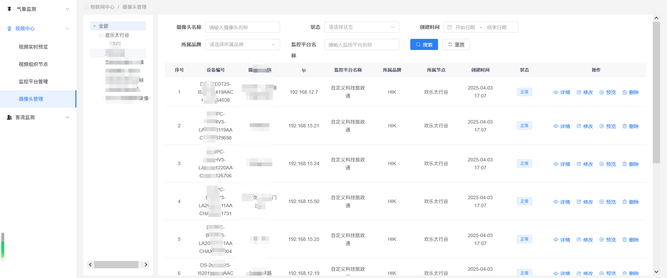Select the 欢乐太行谷 tree node
The image size is (667, 278).
pos(117,35)
